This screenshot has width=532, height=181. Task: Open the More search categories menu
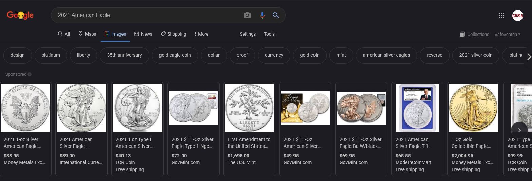201,34
